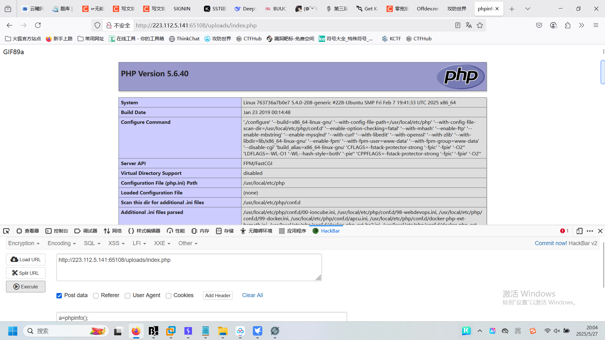Click the Load URL button
Image resolution: width=605 pixels, height=340 pixels.
(x=26, y=259)
